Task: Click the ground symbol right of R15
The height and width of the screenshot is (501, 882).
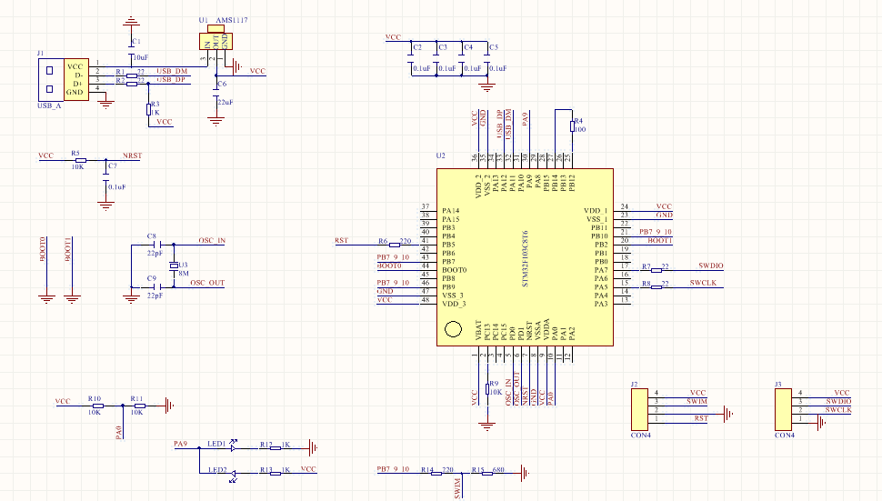Action: (x=526, y=474)
